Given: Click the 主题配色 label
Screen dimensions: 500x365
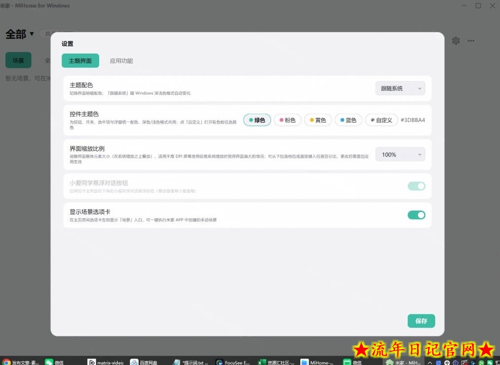Looking at the screenshot, I should point(81,85).
